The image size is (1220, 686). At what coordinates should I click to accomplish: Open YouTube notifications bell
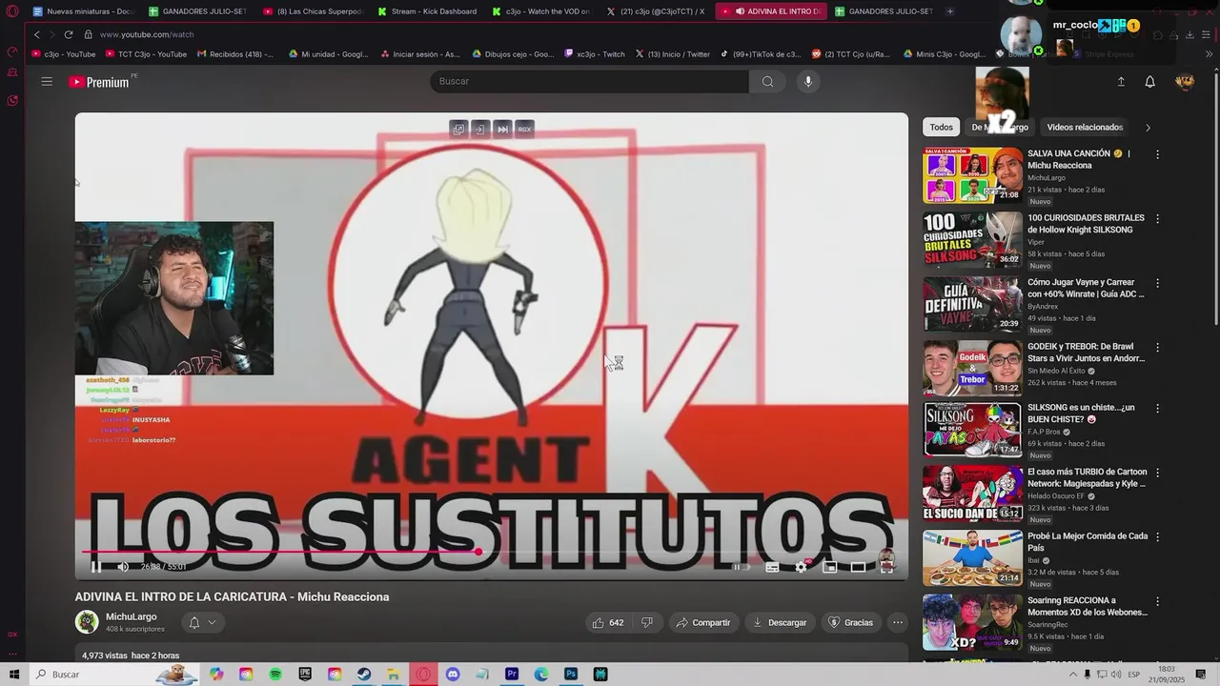1149,82
